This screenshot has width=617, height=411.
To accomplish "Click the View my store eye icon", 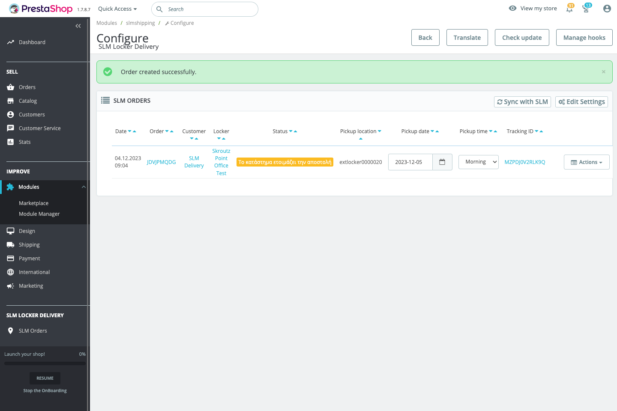I will tap(512, 8).
